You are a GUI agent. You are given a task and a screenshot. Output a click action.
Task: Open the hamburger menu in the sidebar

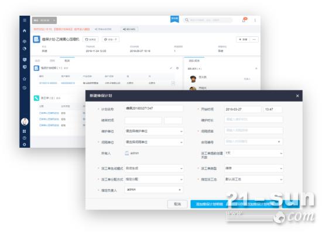[25, 20]
